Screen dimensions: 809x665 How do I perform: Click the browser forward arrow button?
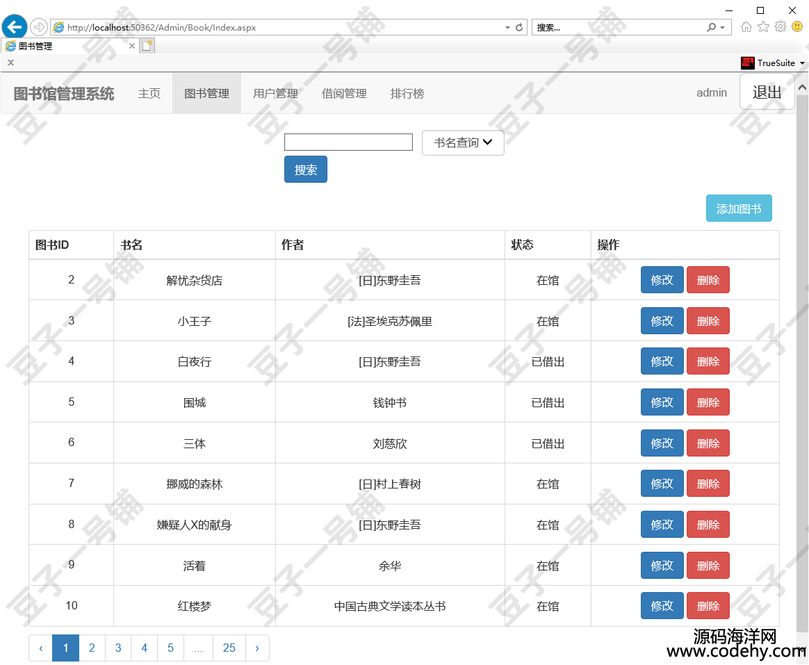39,27
